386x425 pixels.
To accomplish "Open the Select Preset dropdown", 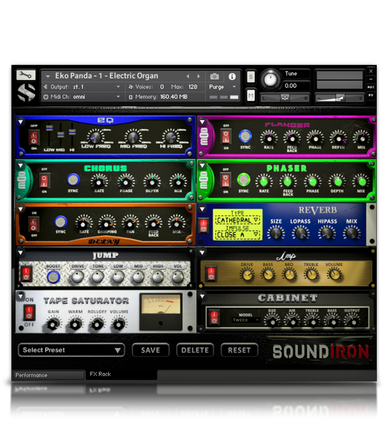I will click(x=72, y=350).
